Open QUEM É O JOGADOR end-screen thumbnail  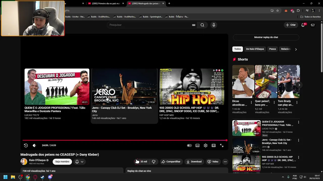coord(57,86)
